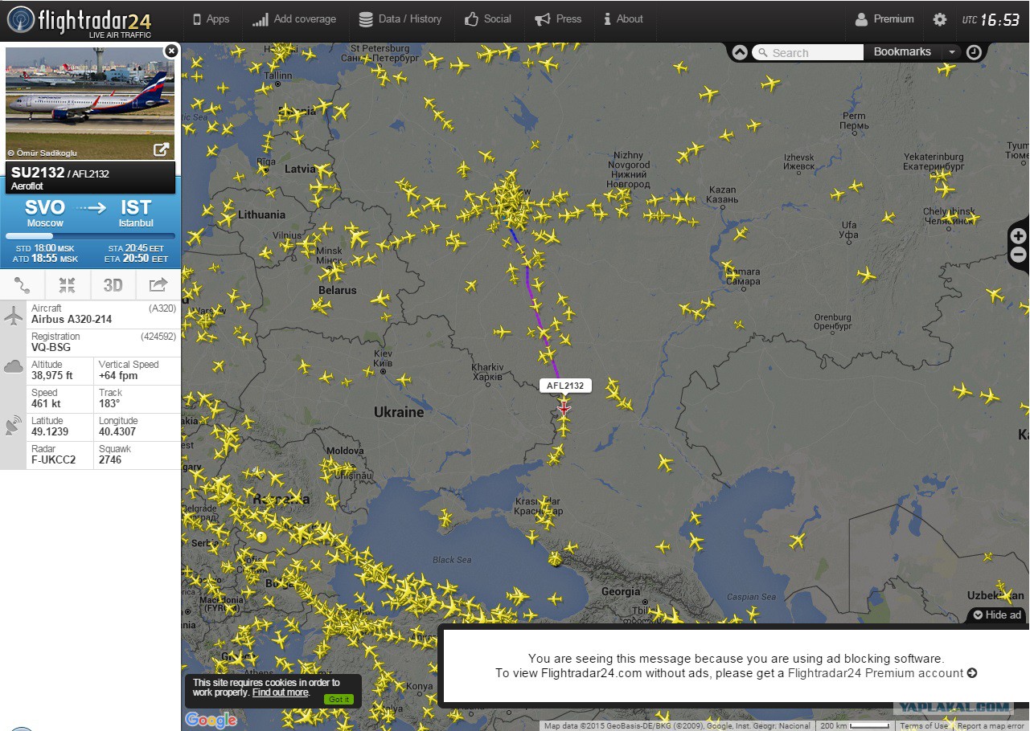Share this flight with the share icon
Image resolution: width=1030 pixels, height=731 pixels.
pos(158,285)
